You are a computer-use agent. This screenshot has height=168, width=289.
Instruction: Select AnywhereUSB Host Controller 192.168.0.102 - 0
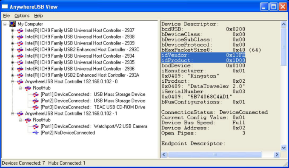72,81
